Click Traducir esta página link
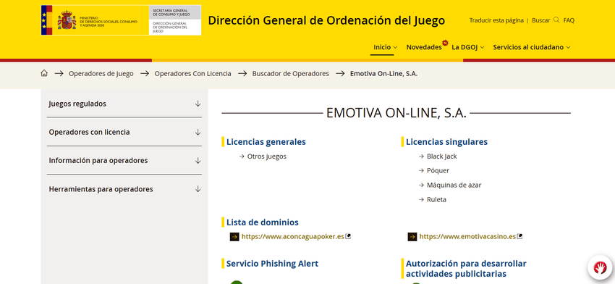The width and height of the screenshot is (615, 284). click(496, 20)
